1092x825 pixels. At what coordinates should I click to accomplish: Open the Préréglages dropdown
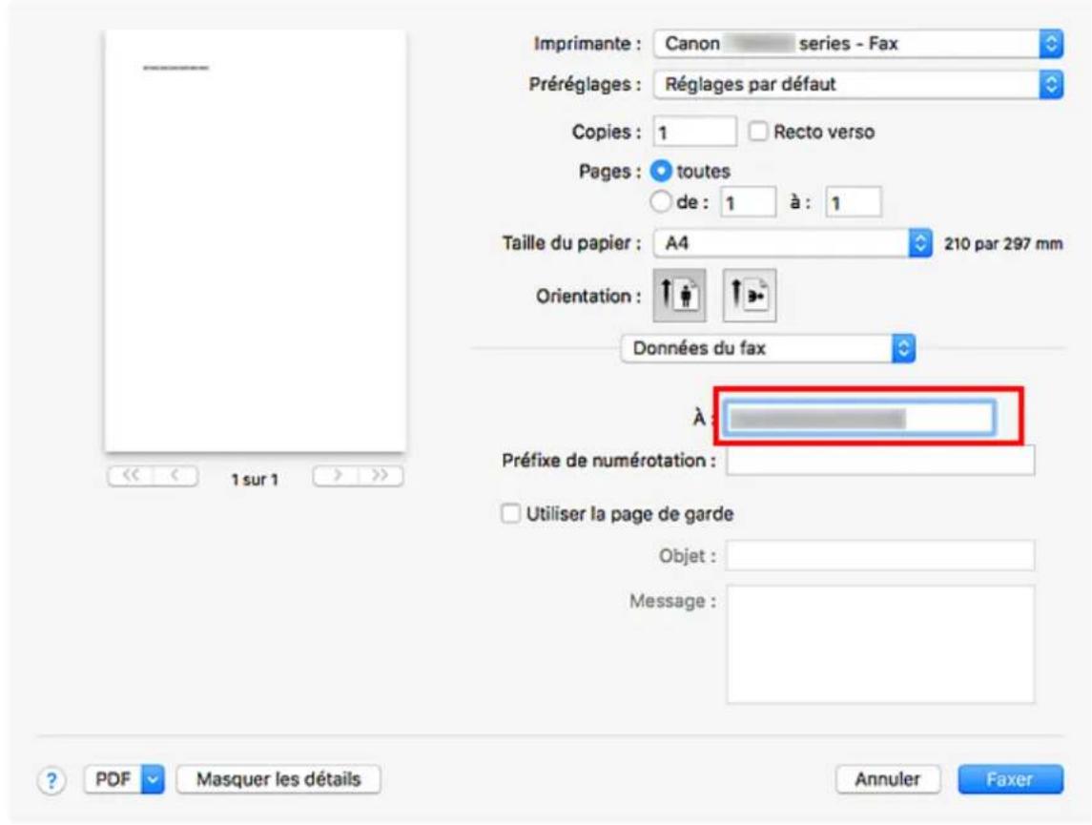[x=858, y=84]
